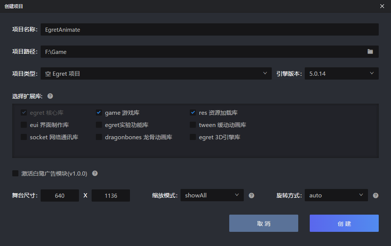Toggle the disabled egret 核心库 checkbox
This screenshot has height=246, width=391.
coord(24,112)
